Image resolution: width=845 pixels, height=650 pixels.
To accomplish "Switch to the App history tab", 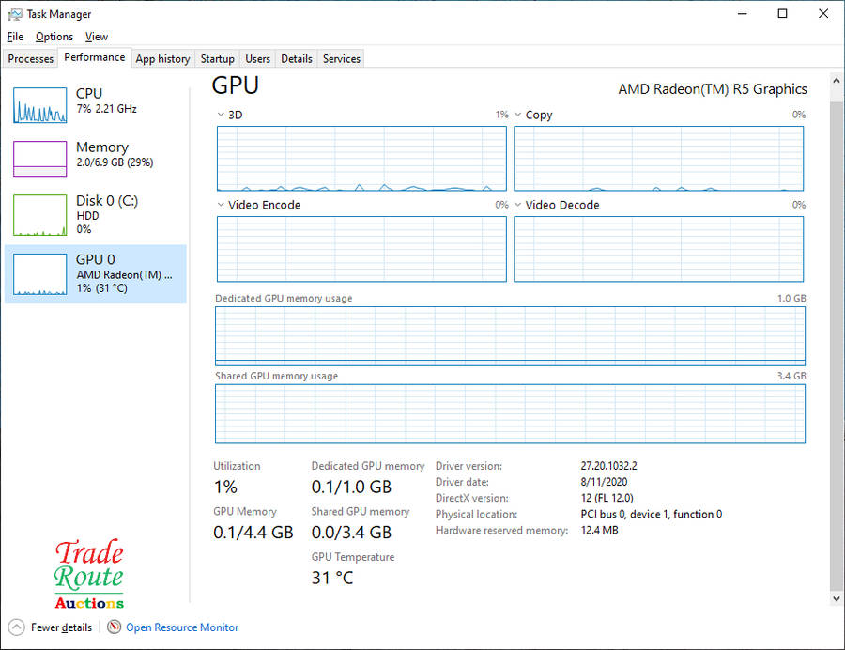I will [x=162, y=58].
